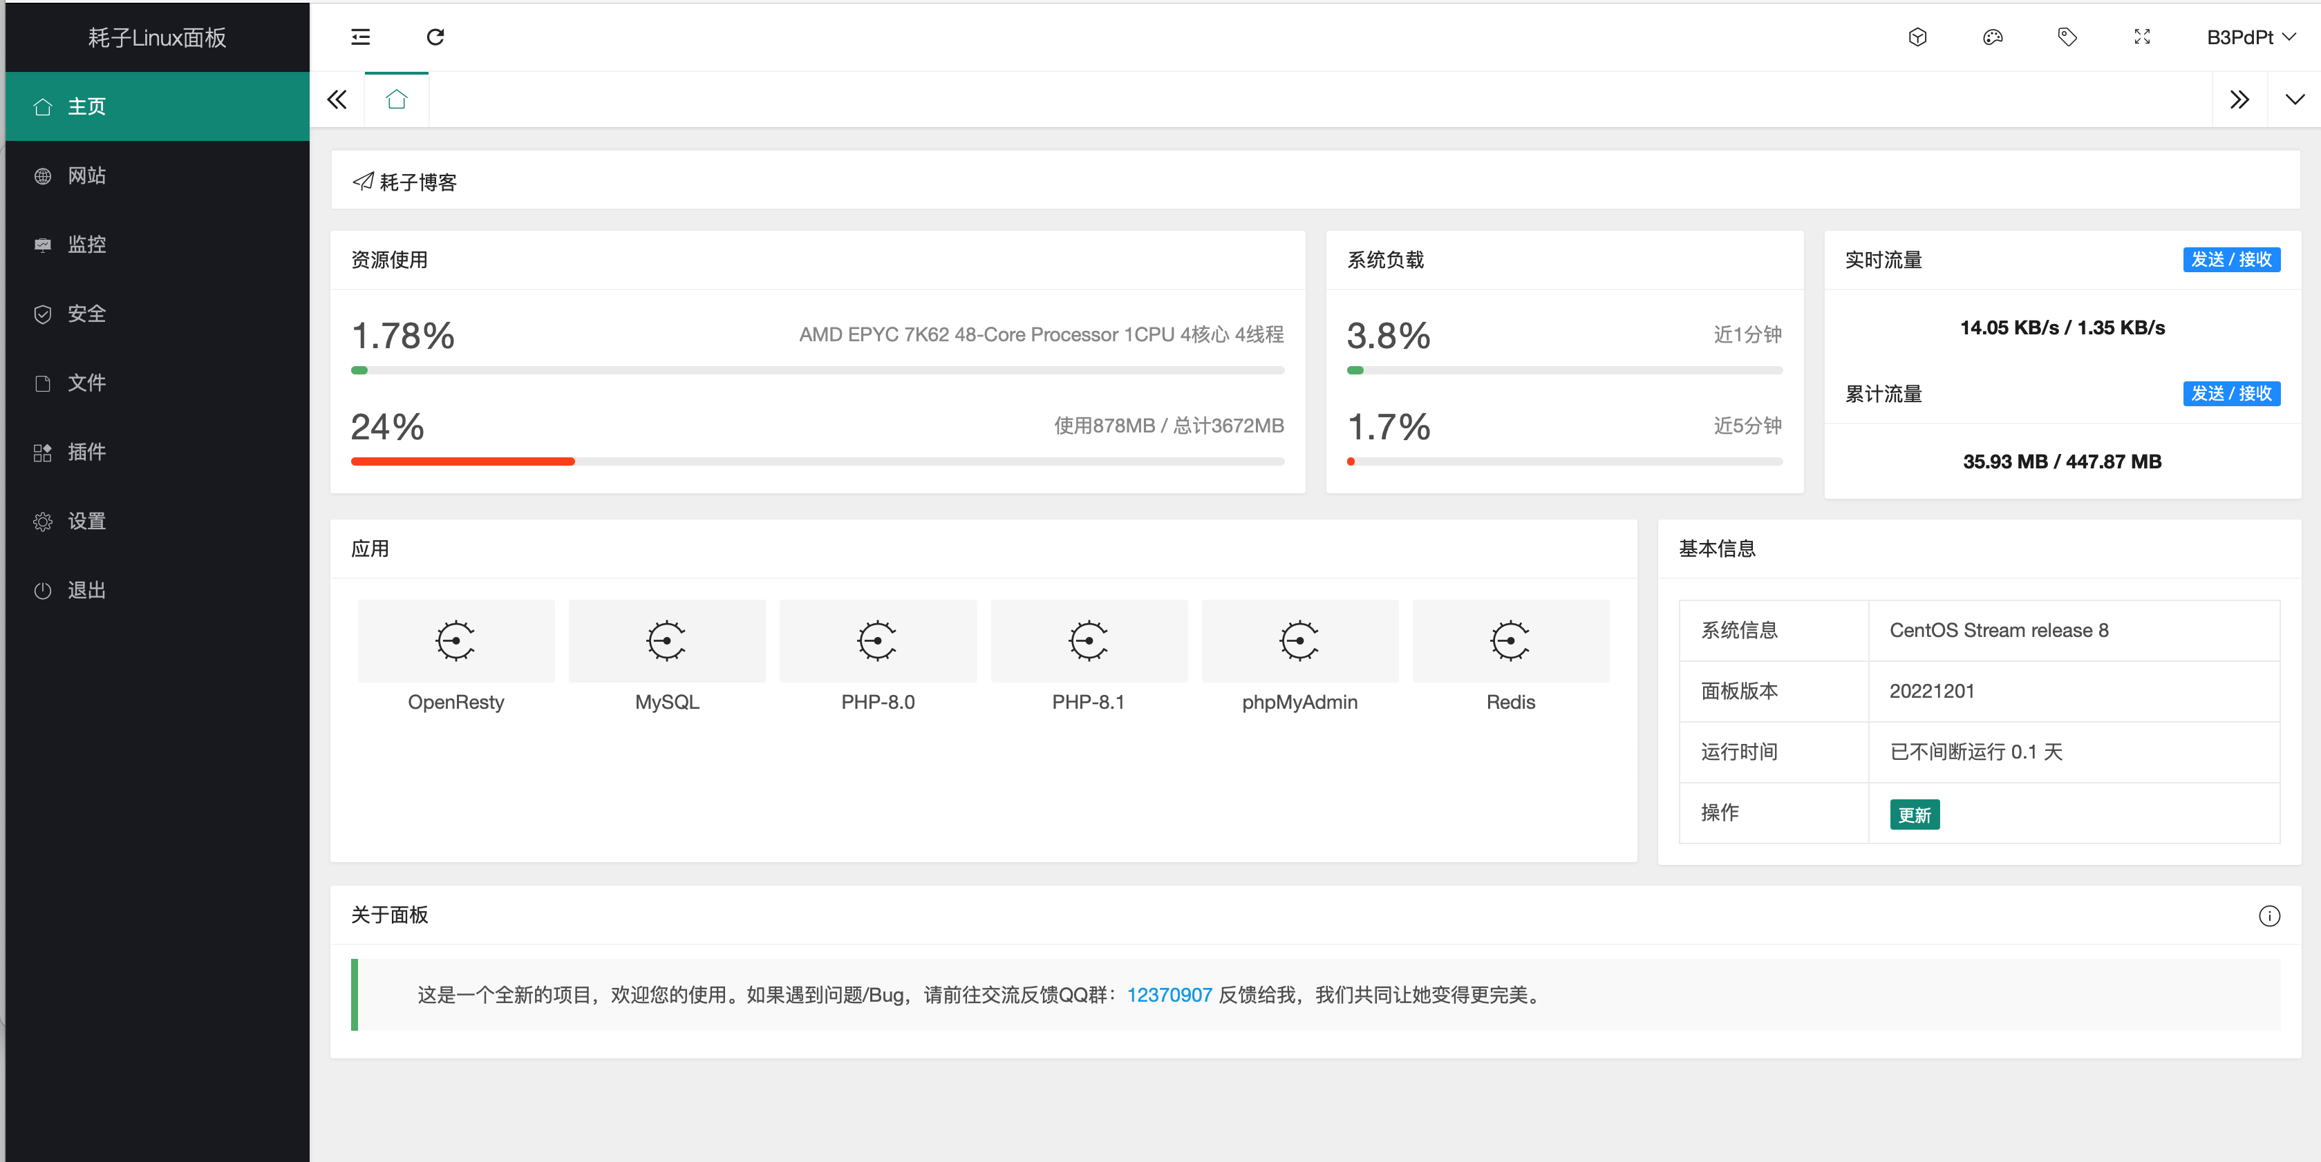Click the 耗子Linux面板 logo title
This screenshot has width=2321, height=1162.
pyautogui.click(x=157, y=37)
